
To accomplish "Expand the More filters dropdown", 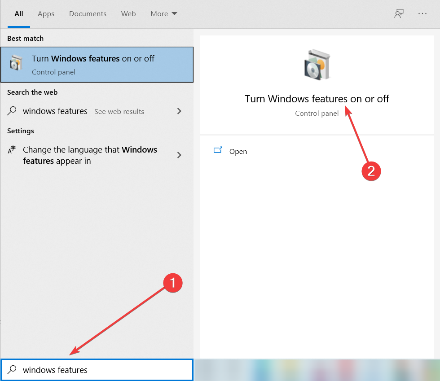I will (164, 14).
